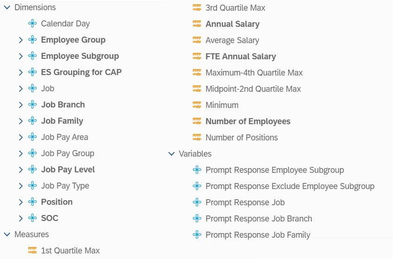This screenshot has height=259, width=393.
Task: Click the Annual Salary measure icon
Action: point(197,24)
